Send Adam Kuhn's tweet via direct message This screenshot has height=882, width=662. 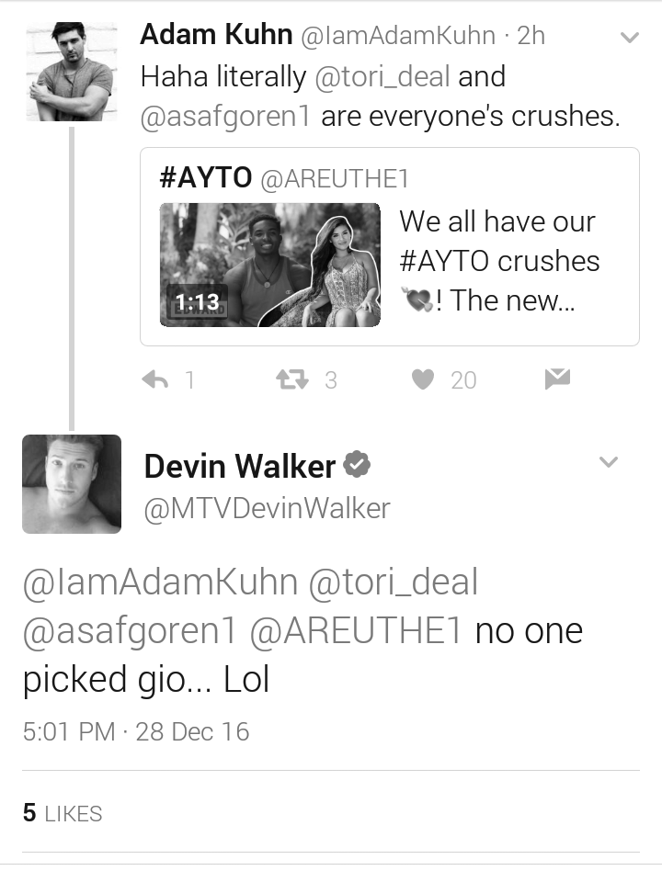(557, 379)
